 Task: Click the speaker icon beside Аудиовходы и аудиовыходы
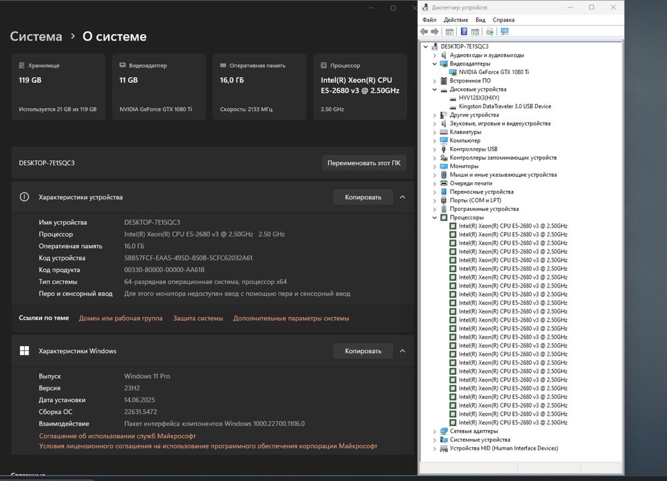tap(444, 55)
